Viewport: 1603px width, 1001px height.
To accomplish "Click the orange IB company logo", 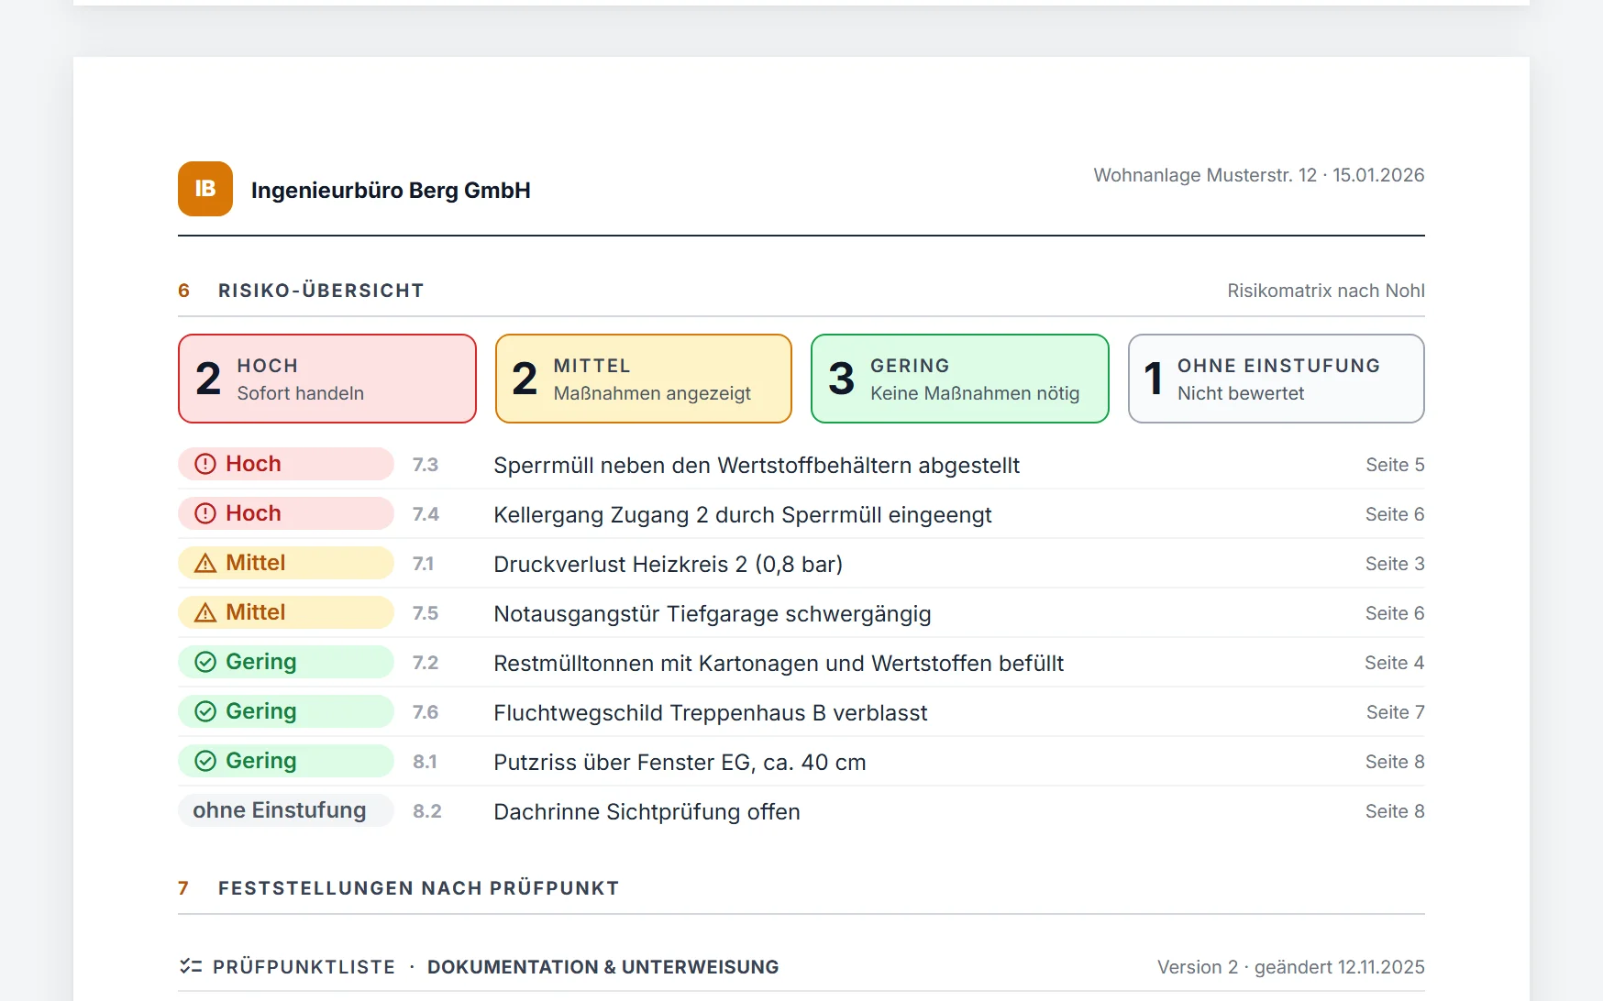I will pyautogui.click(x=205, y=189).
